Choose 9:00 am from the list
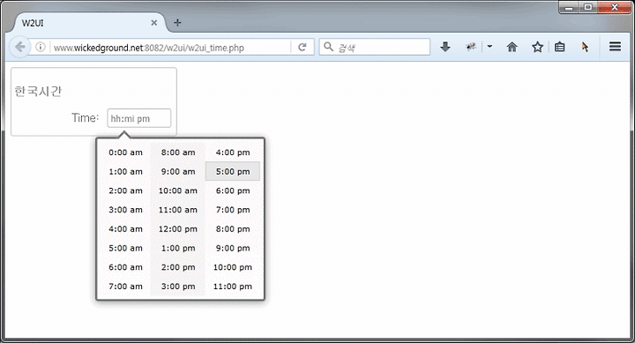This screenshot has width=635, height=343. (x=178, y=171)
